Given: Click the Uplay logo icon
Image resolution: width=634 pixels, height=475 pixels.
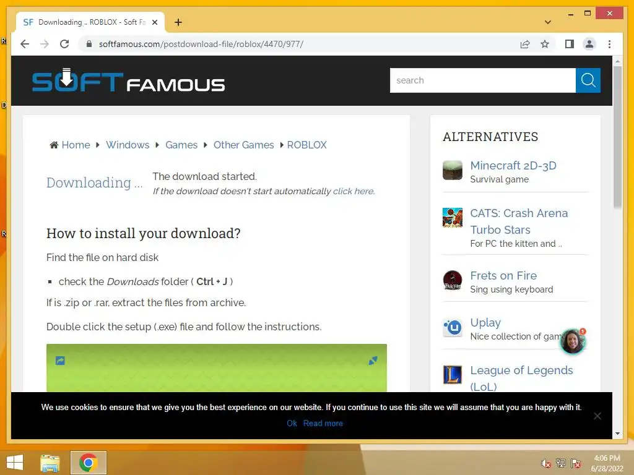Looking at the screenshot, I should pyautogui.click(x=453, y=327).
